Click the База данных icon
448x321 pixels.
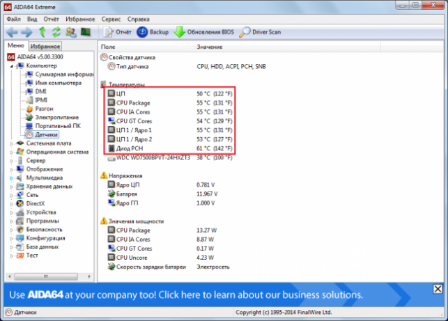point(20,246)
